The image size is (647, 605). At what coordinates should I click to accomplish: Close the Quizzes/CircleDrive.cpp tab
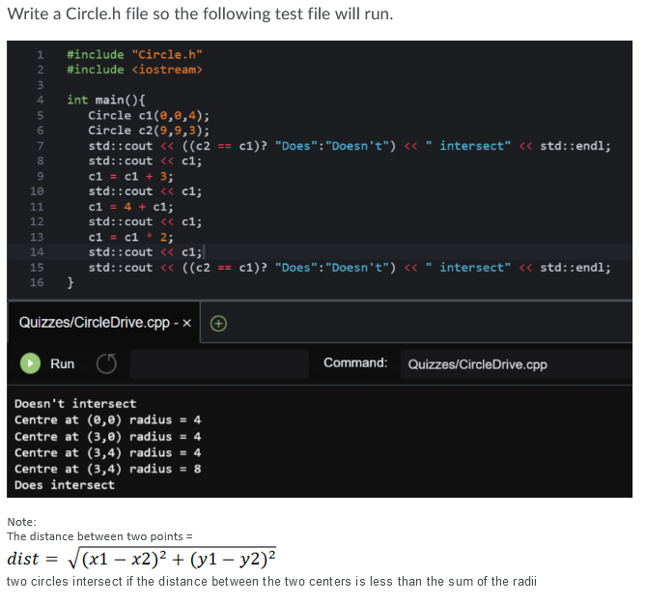click(187, 323)
